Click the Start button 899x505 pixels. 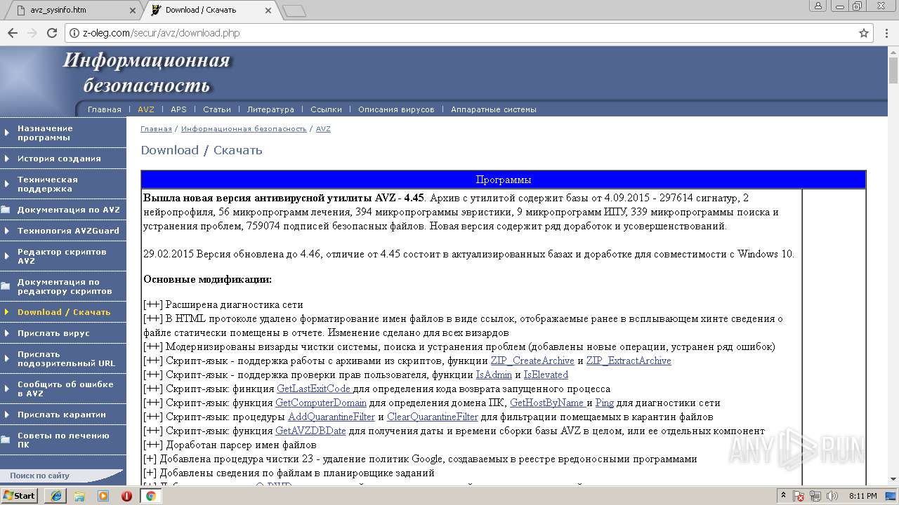coord(19,496)
